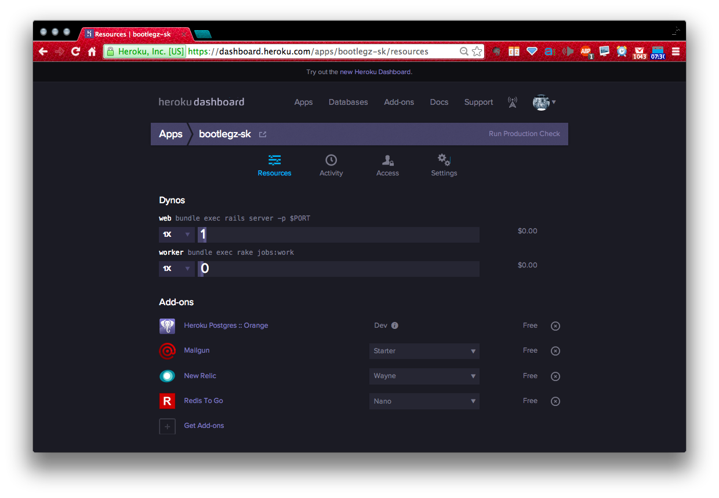Open the Evernote elephant extension

(x=496, y=52)
